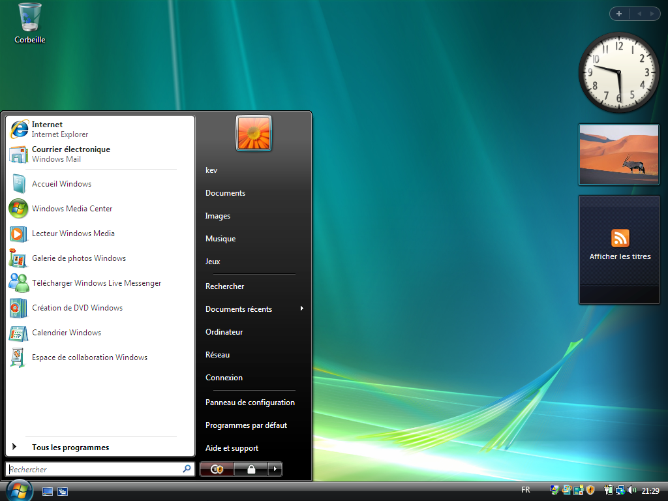Click Switch between windows quick launch icon
This screenshot has width=668, height=501.
point(63,491)
